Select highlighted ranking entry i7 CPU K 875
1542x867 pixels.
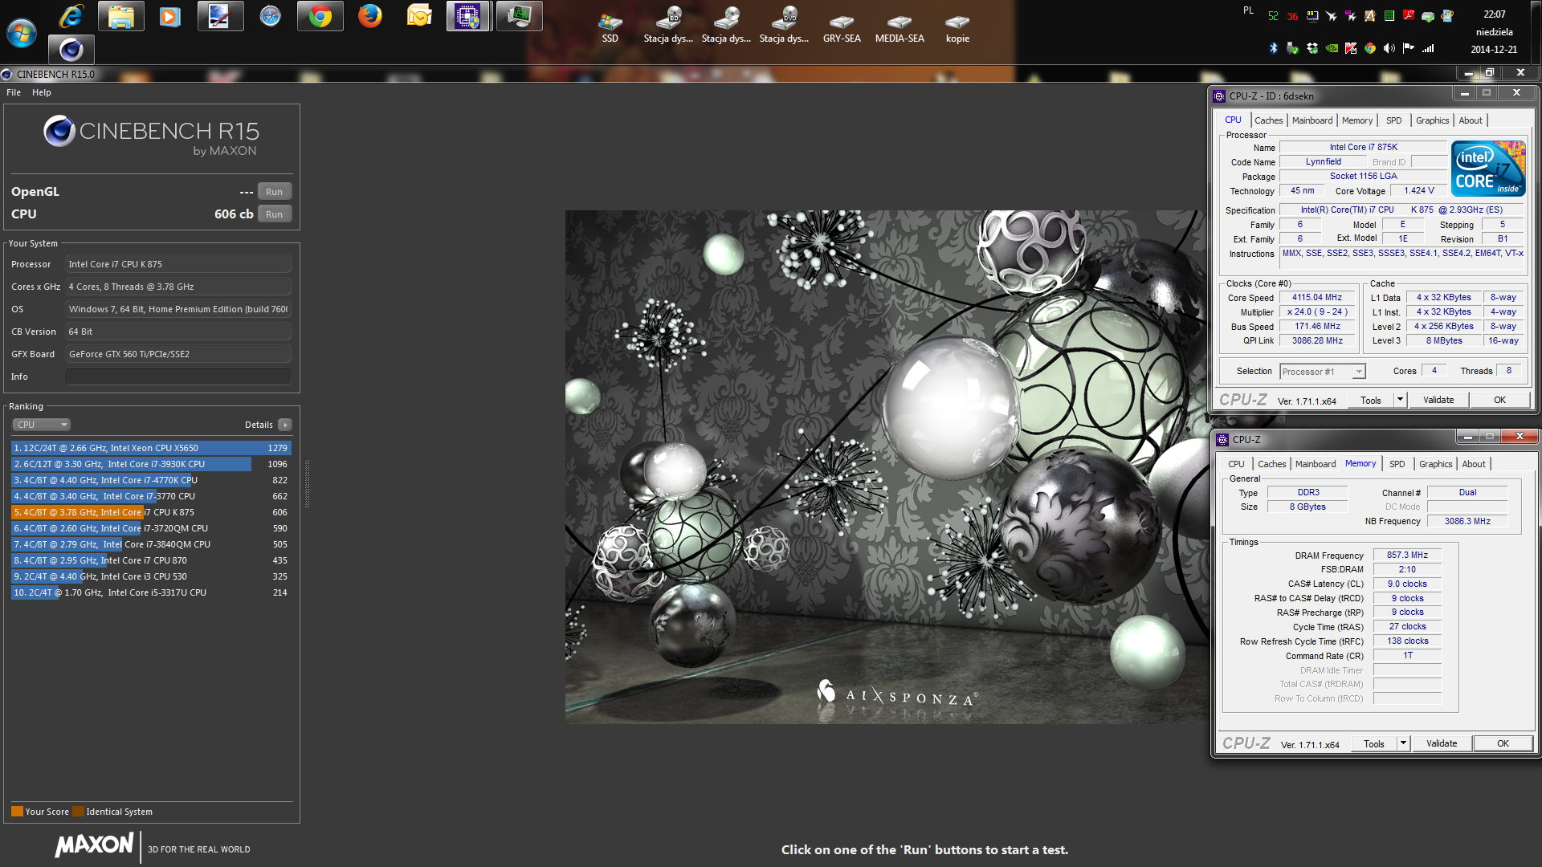click(x=151, y=512)
